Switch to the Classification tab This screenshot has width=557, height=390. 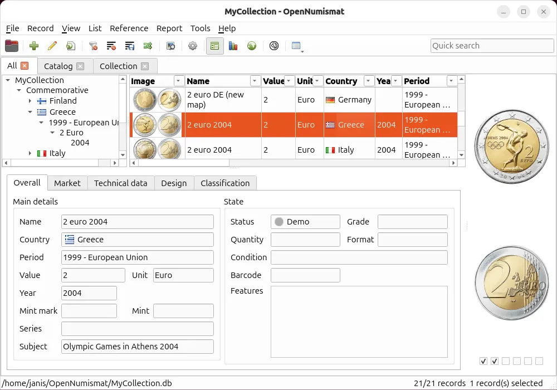225,183
